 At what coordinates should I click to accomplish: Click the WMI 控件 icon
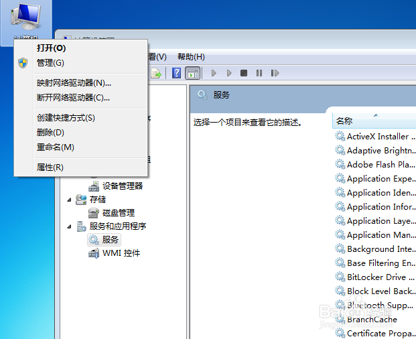pyautogui.click(x=94, y=253)
